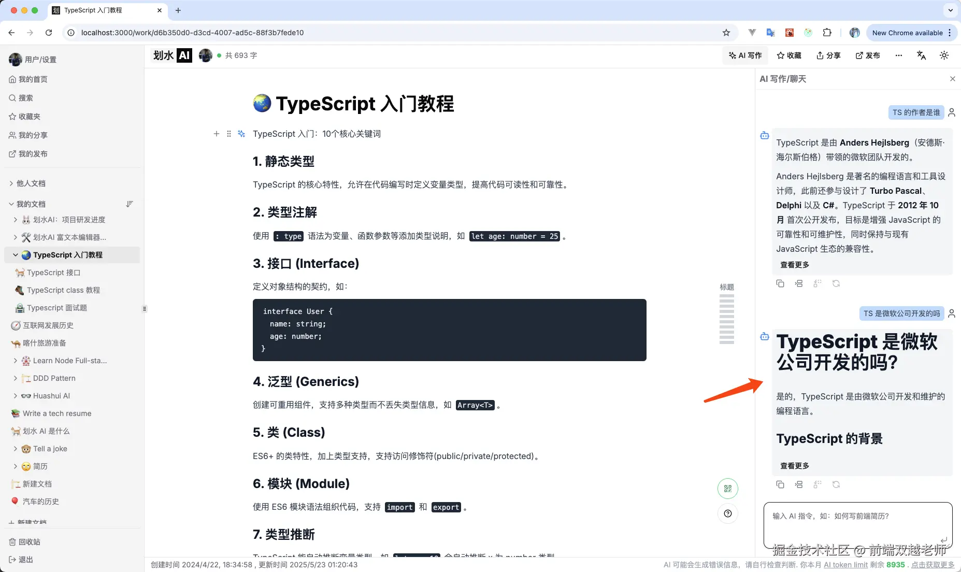
Task: Regenerate the second AI answer
Action: [x=836, y=484]
